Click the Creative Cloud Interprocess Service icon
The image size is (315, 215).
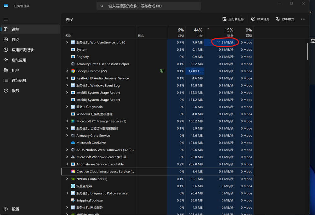73,172
